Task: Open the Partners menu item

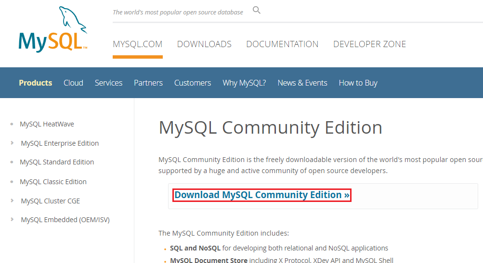Action: click(x=148, y=83)
